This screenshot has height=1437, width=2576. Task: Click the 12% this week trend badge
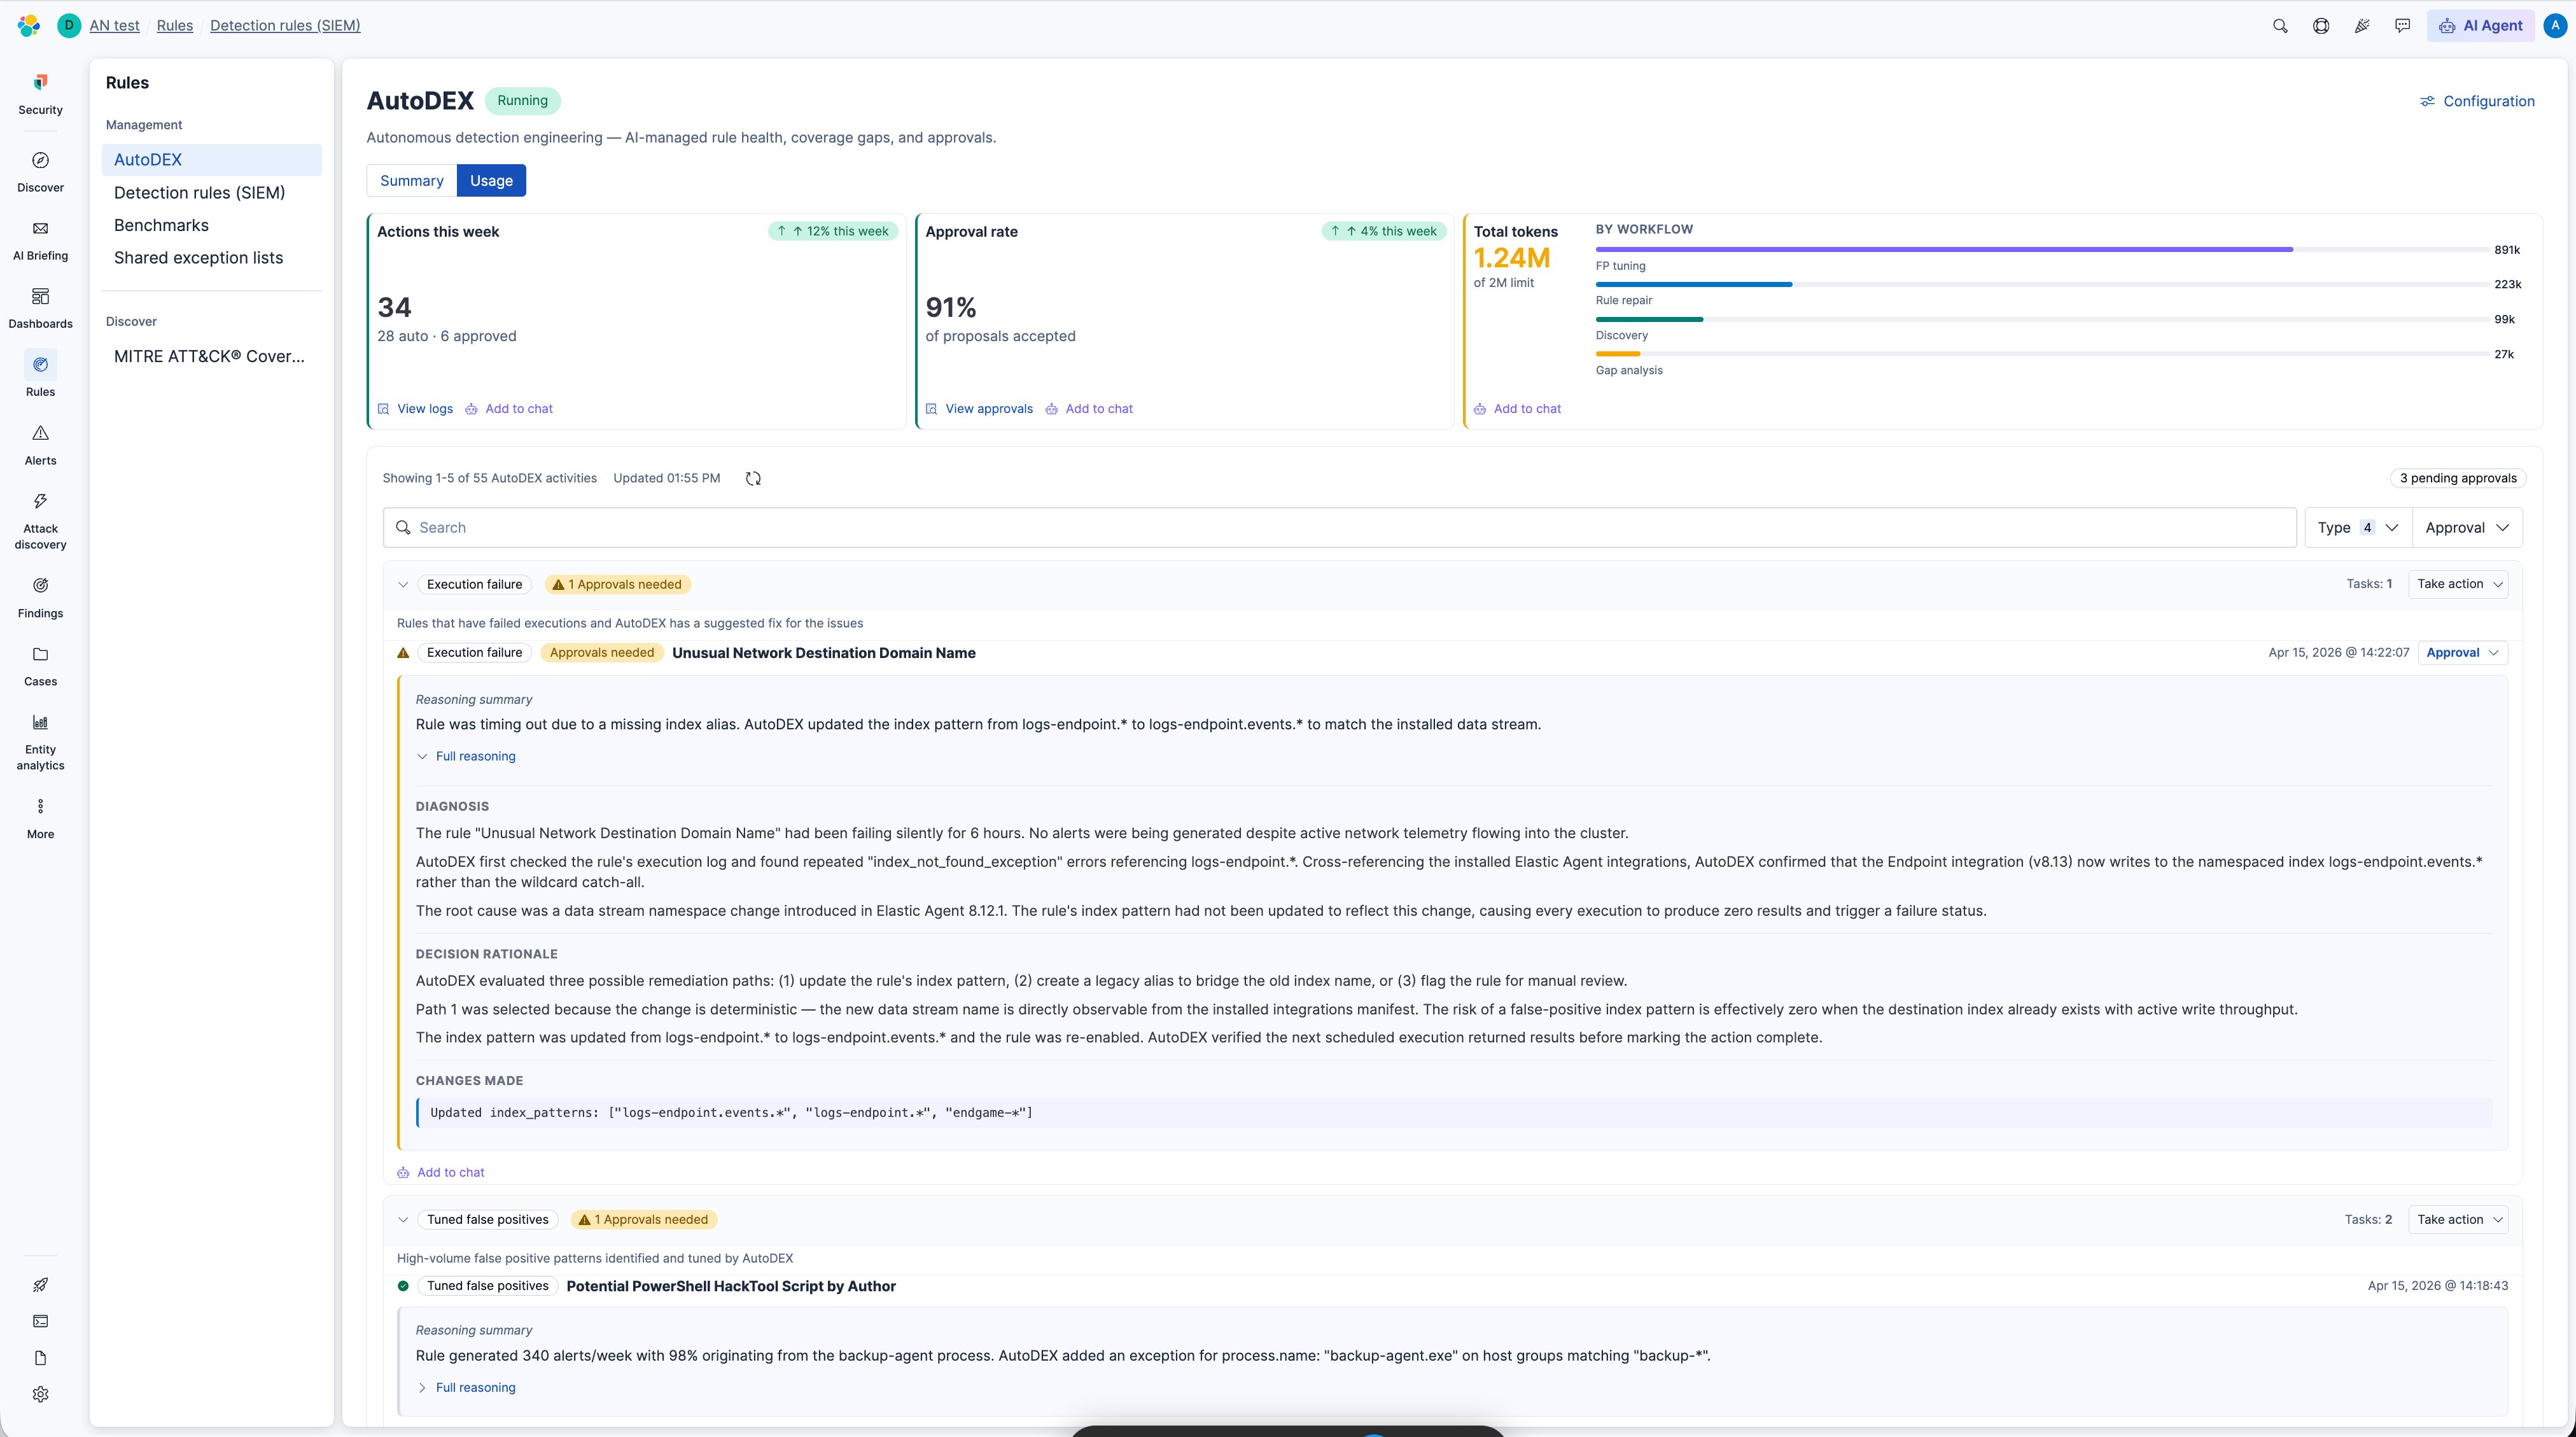833,232
